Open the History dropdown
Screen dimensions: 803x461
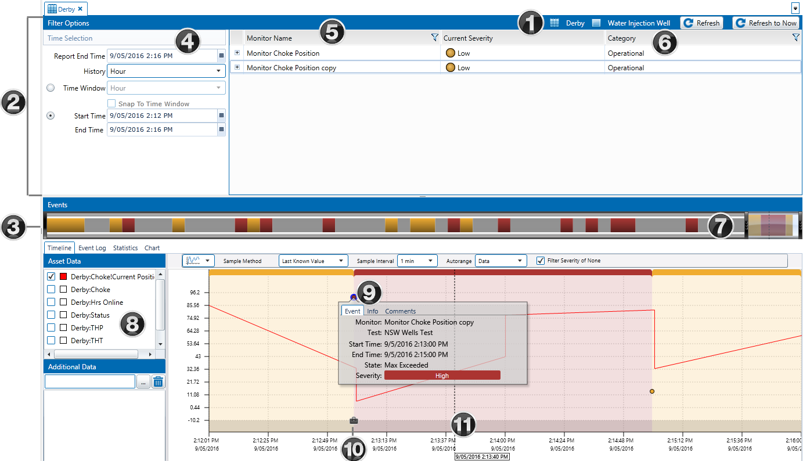[167, 71]
